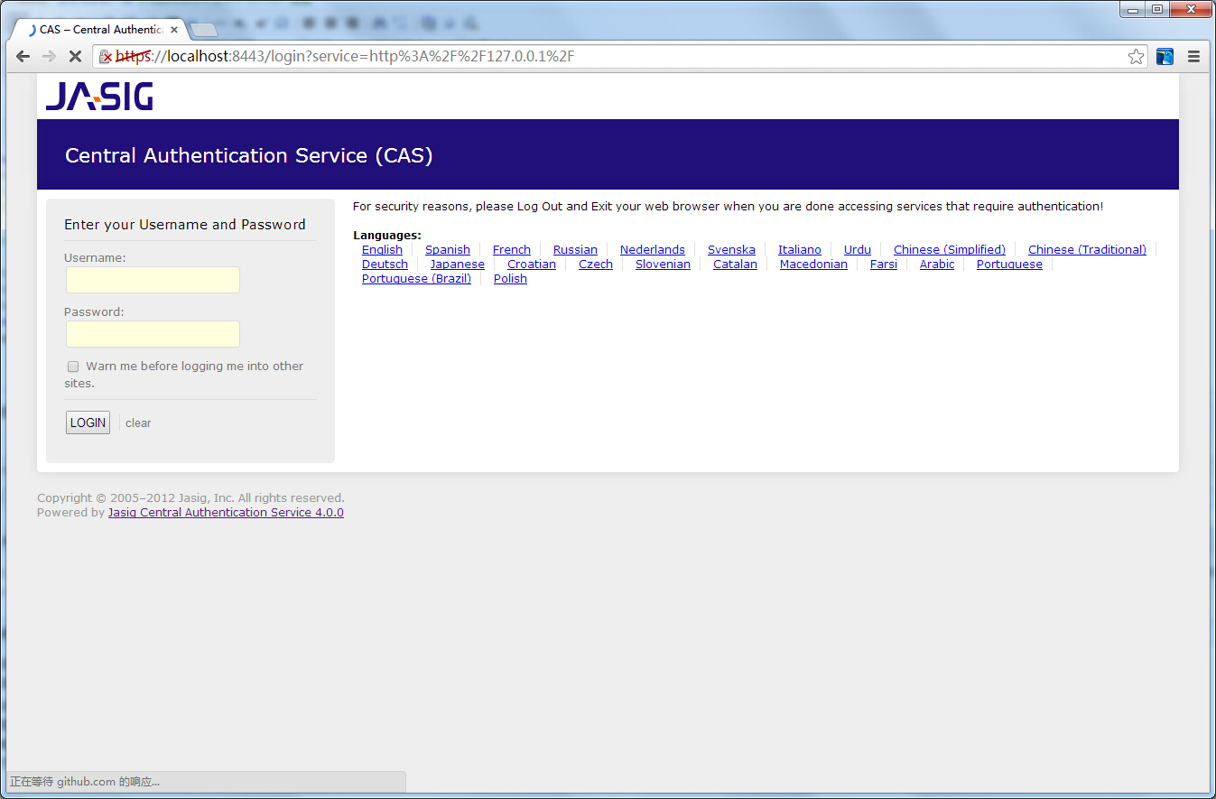Click the Copyright 2005–2012 Jasig text
Viewport: 1216px width, 799px height.
point(190,498)
